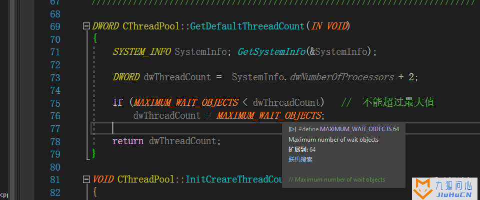Click the dwNumberOfProcessors member
The width and height of the screenshot is (480, 200).
point(341,77)
